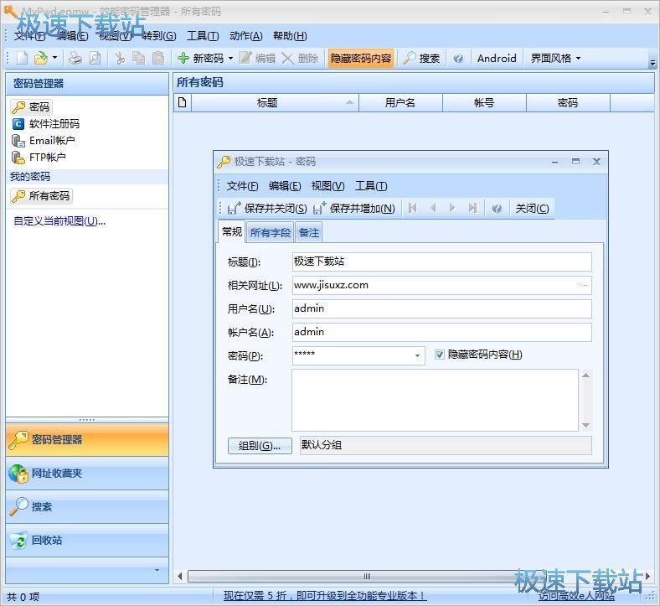Switch to the 所有字段 tab

coord(271,232)
